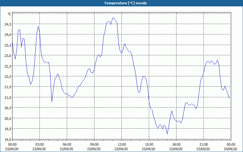Pick the 22,0 y-axis label

point(8,76)
